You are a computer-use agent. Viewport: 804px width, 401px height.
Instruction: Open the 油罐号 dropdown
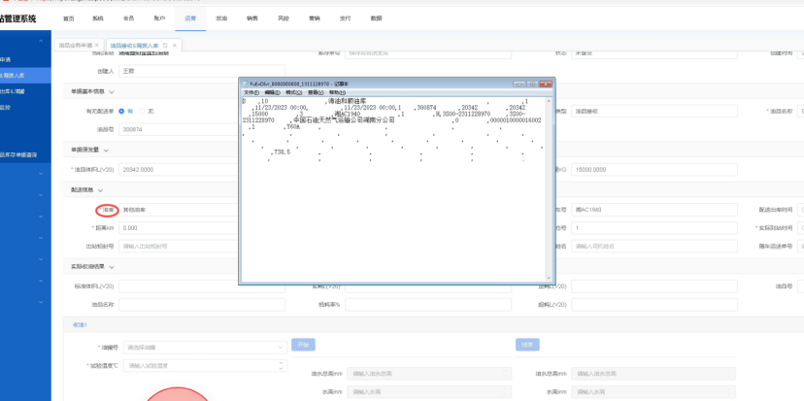coord(203,346)
